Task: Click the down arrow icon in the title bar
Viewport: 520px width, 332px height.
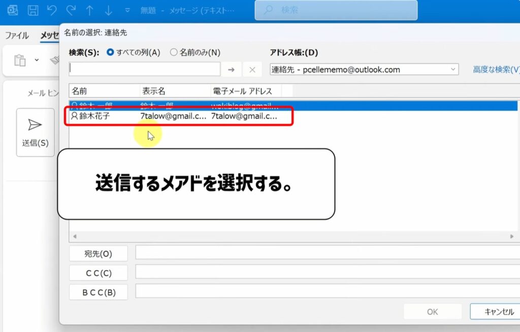Action: coord(107,9)
